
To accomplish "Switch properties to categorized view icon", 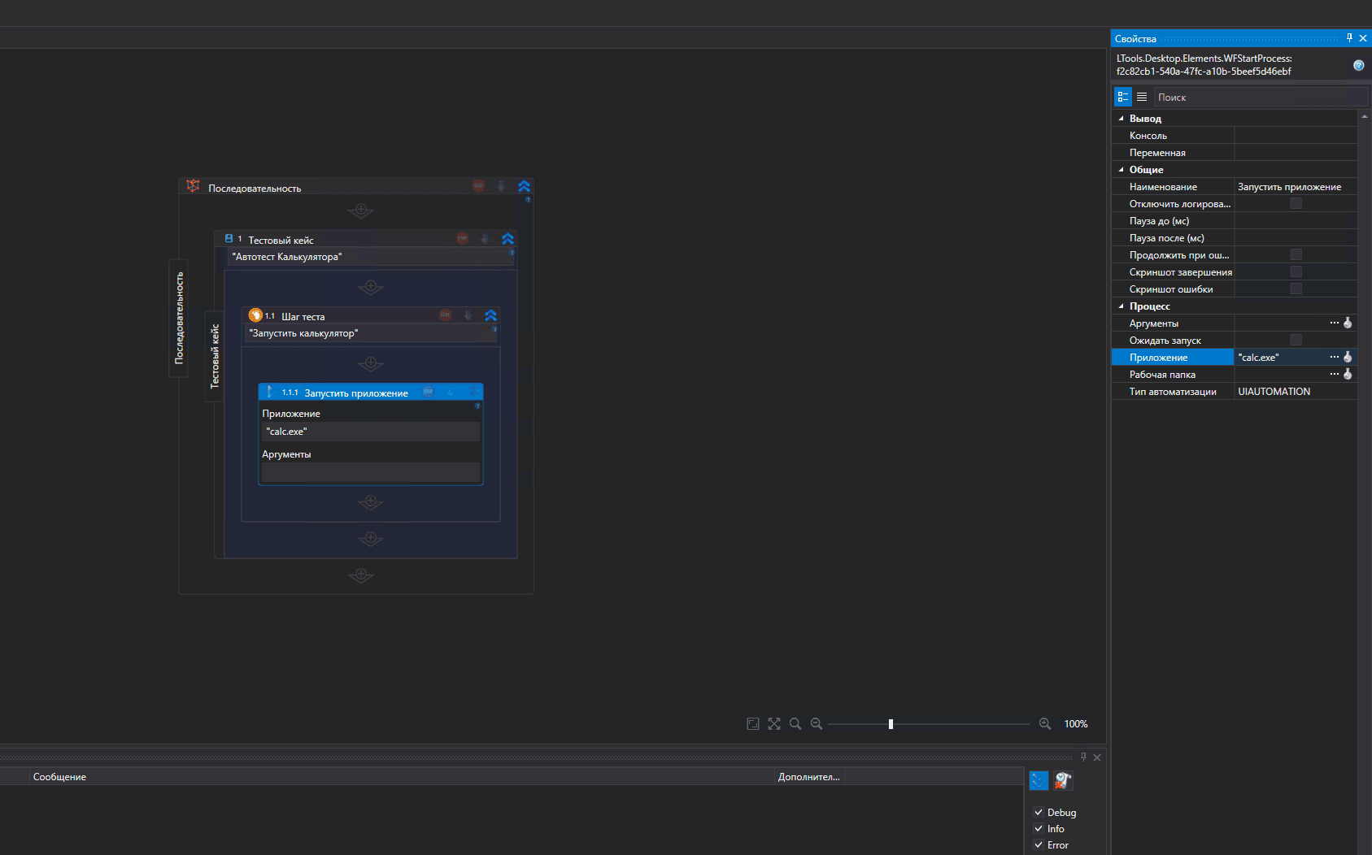I will [1123, 97].
